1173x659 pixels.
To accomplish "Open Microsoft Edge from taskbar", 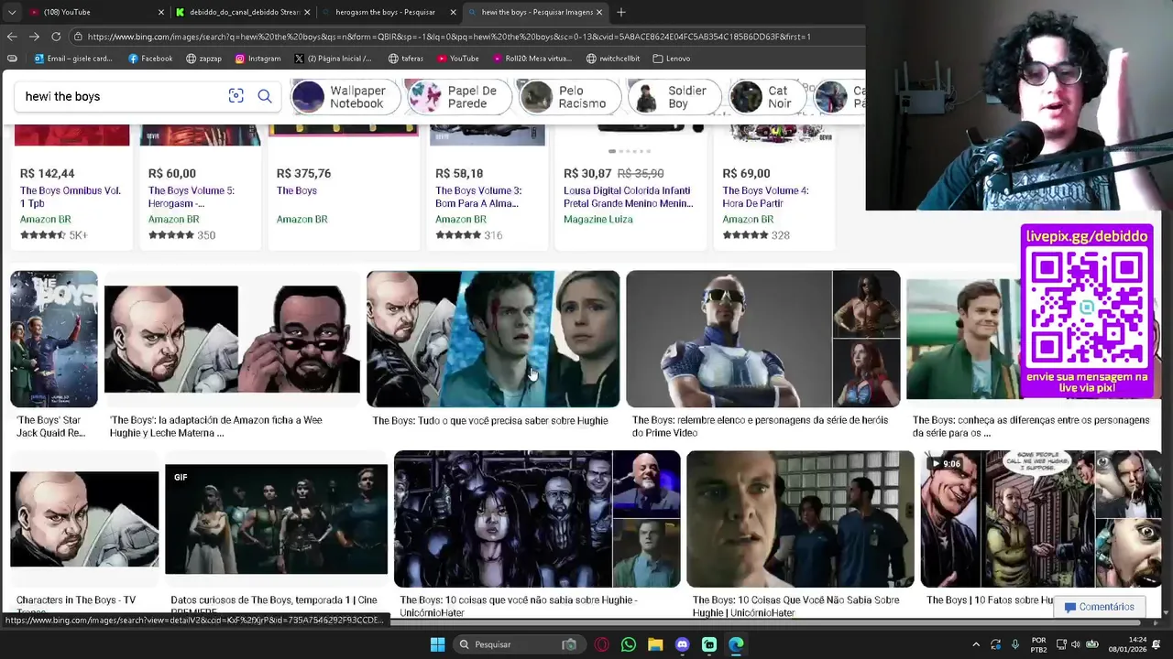I will 736,644.
